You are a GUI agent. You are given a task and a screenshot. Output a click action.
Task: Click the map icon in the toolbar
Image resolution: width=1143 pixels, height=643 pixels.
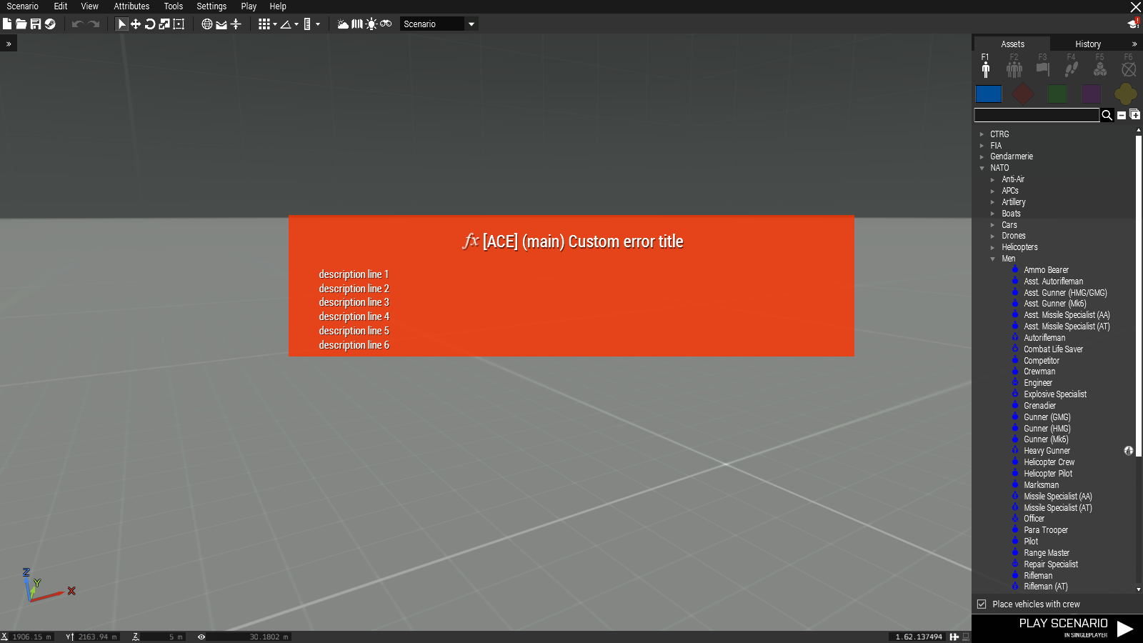(357, 24)
